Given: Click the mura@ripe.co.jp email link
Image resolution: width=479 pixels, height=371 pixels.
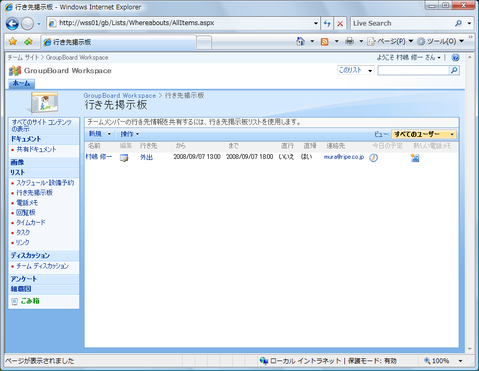Looking at the screenshot, I should pyautogui.click(x=344, y=157).
